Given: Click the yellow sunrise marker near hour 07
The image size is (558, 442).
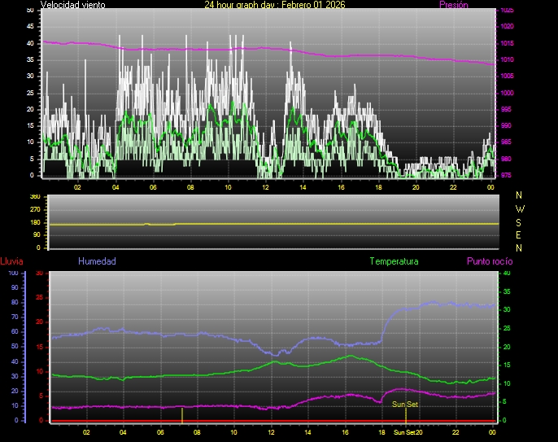Looking at the screenshot, I should point(182,414).
